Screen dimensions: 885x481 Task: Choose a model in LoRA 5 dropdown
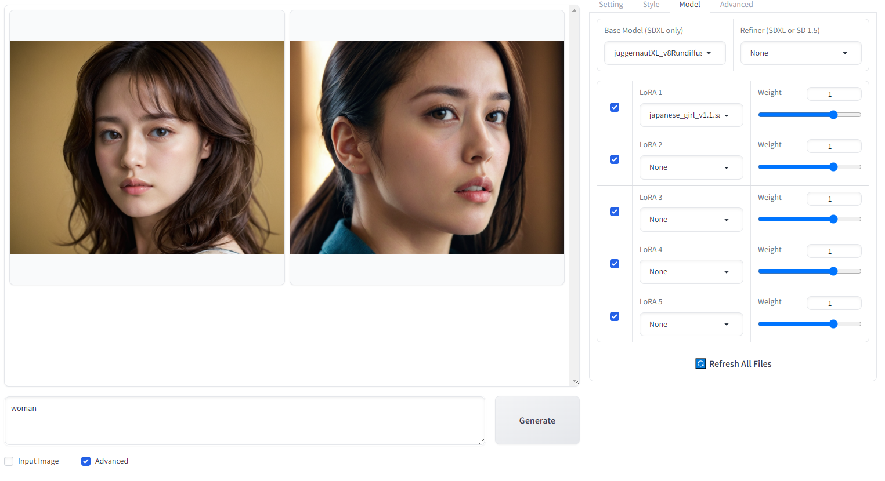691,324
